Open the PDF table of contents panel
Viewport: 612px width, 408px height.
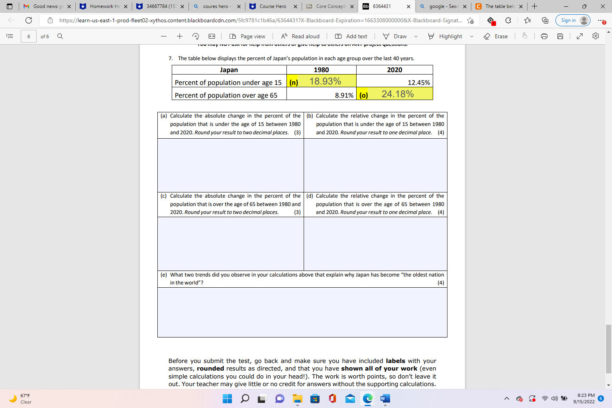(x=10, y=36)
